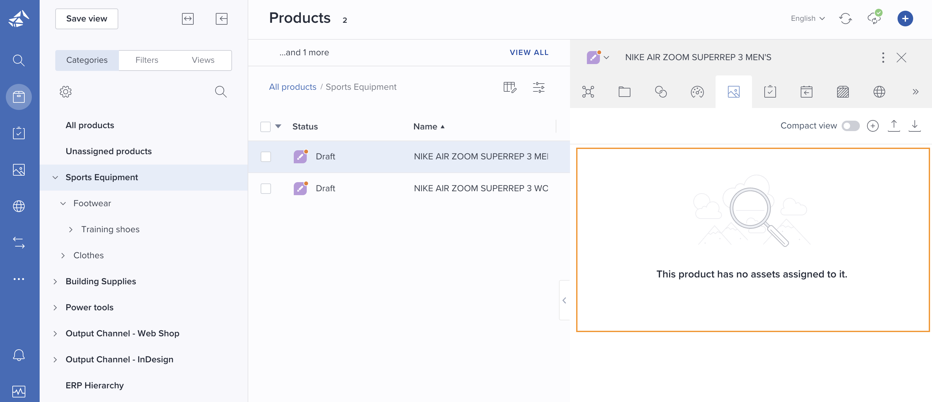
Task: Sort by the Name column header
Action: point(429,127)
